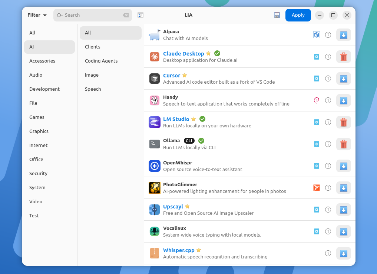Viewport: 377px width, 274px height.
Task: Click the orange package icon for PhotoGlimmer
Action: pos(317,188)
